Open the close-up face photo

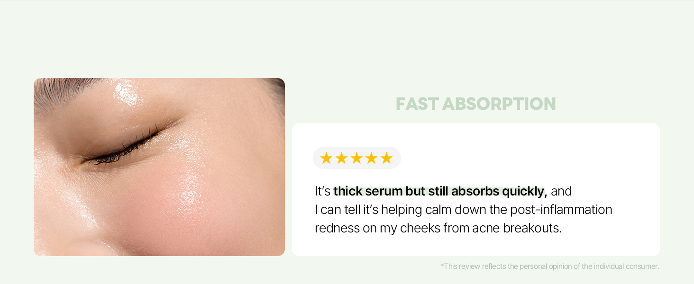[x=159, y=167]
